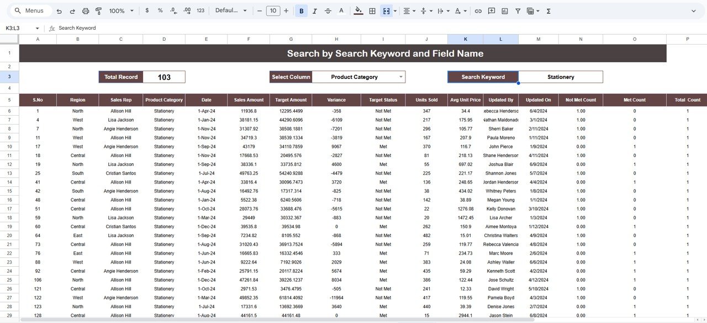Open the fill color swatch

pos(358,10)
